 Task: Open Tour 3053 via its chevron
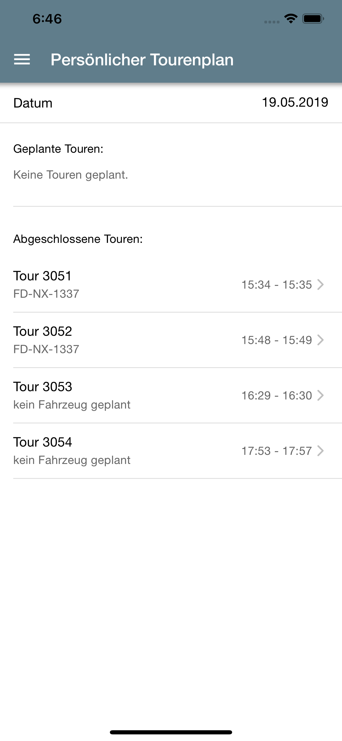(x=321, y=395)
